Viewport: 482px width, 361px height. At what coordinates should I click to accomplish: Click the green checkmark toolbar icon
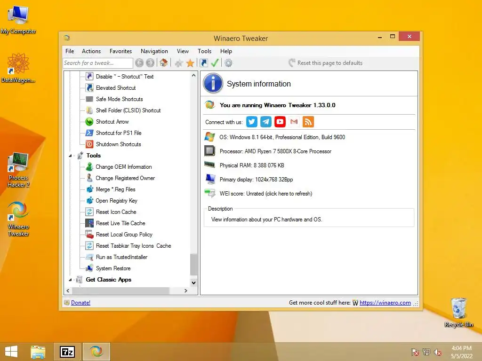[x=215, y=63]
